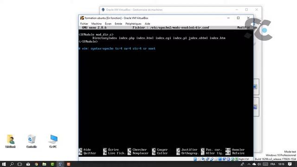Viewport: 297px width, 167px height.
Task: Select the Corbeille recycle bin desktop icon
Action: coord(32,141)
